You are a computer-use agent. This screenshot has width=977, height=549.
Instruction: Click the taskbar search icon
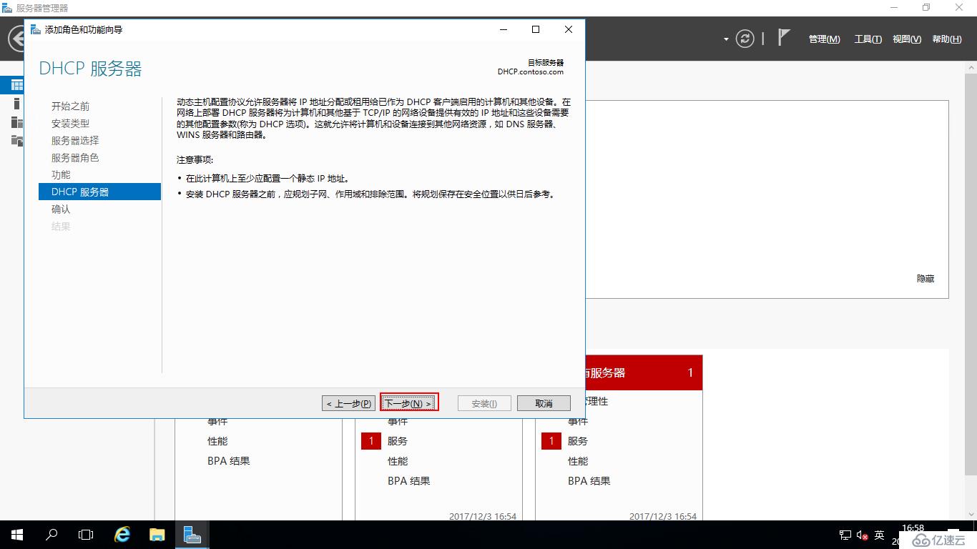[51, 535]
